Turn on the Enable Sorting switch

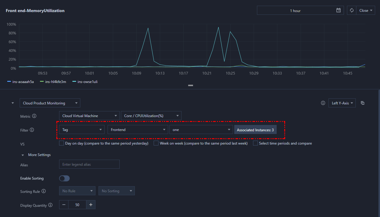point(64,178)
